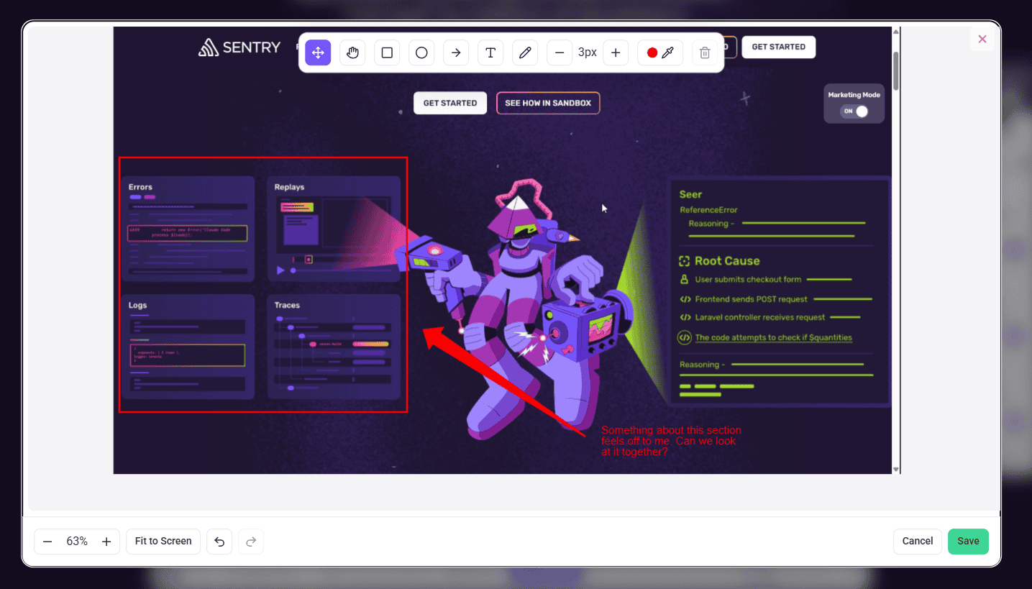Select the Hand pan tool

point(352,52)
